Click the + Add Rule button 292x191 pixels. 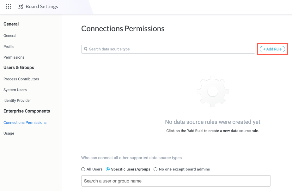point(272,49)
